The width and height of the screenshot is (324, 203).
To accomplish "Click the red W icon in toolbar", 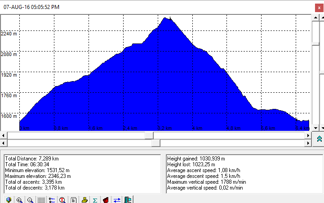I will click(x=106, y=199).
